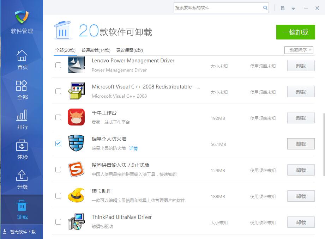Uninstall 搜狗拼音输入法 via its 卸载 button
The image size is (325, 239).
coord(301,170)
